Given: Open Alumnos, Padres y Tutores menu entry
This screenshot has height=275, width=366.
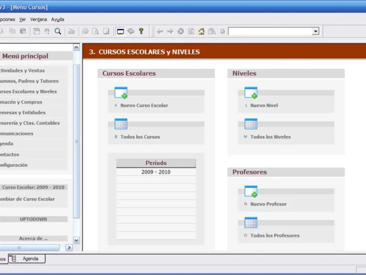Looking at the screenshot, I should click(x=29, y=81).
